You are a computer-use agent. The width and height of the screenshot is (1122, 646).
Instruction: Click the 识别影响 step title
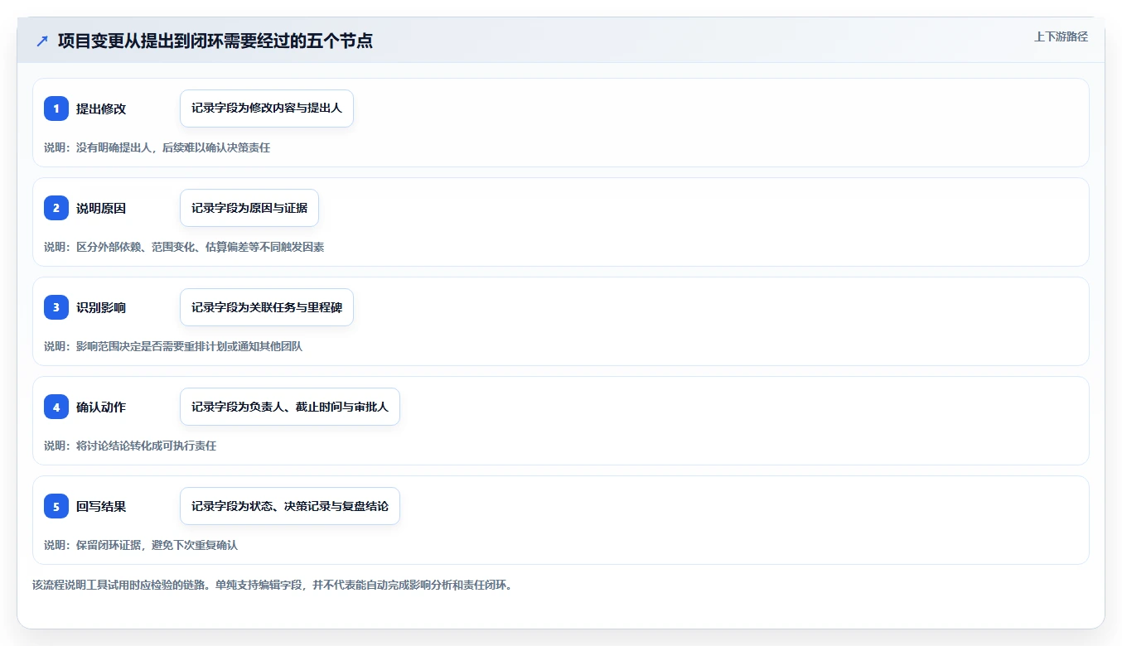(101, 307)
